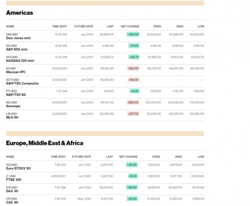Image resolution: width=250 pixels, height=206 pixels.
Task: Click the Euro STOXX 50 high 3,976.00
Action: [x=176, y=165]
